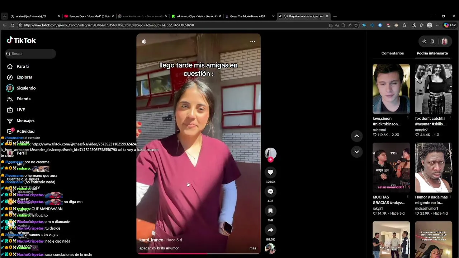The height and width of the screenshot is (258, 459).
Task: Open the browser Chat sidebar button
Action: [450, 25]
